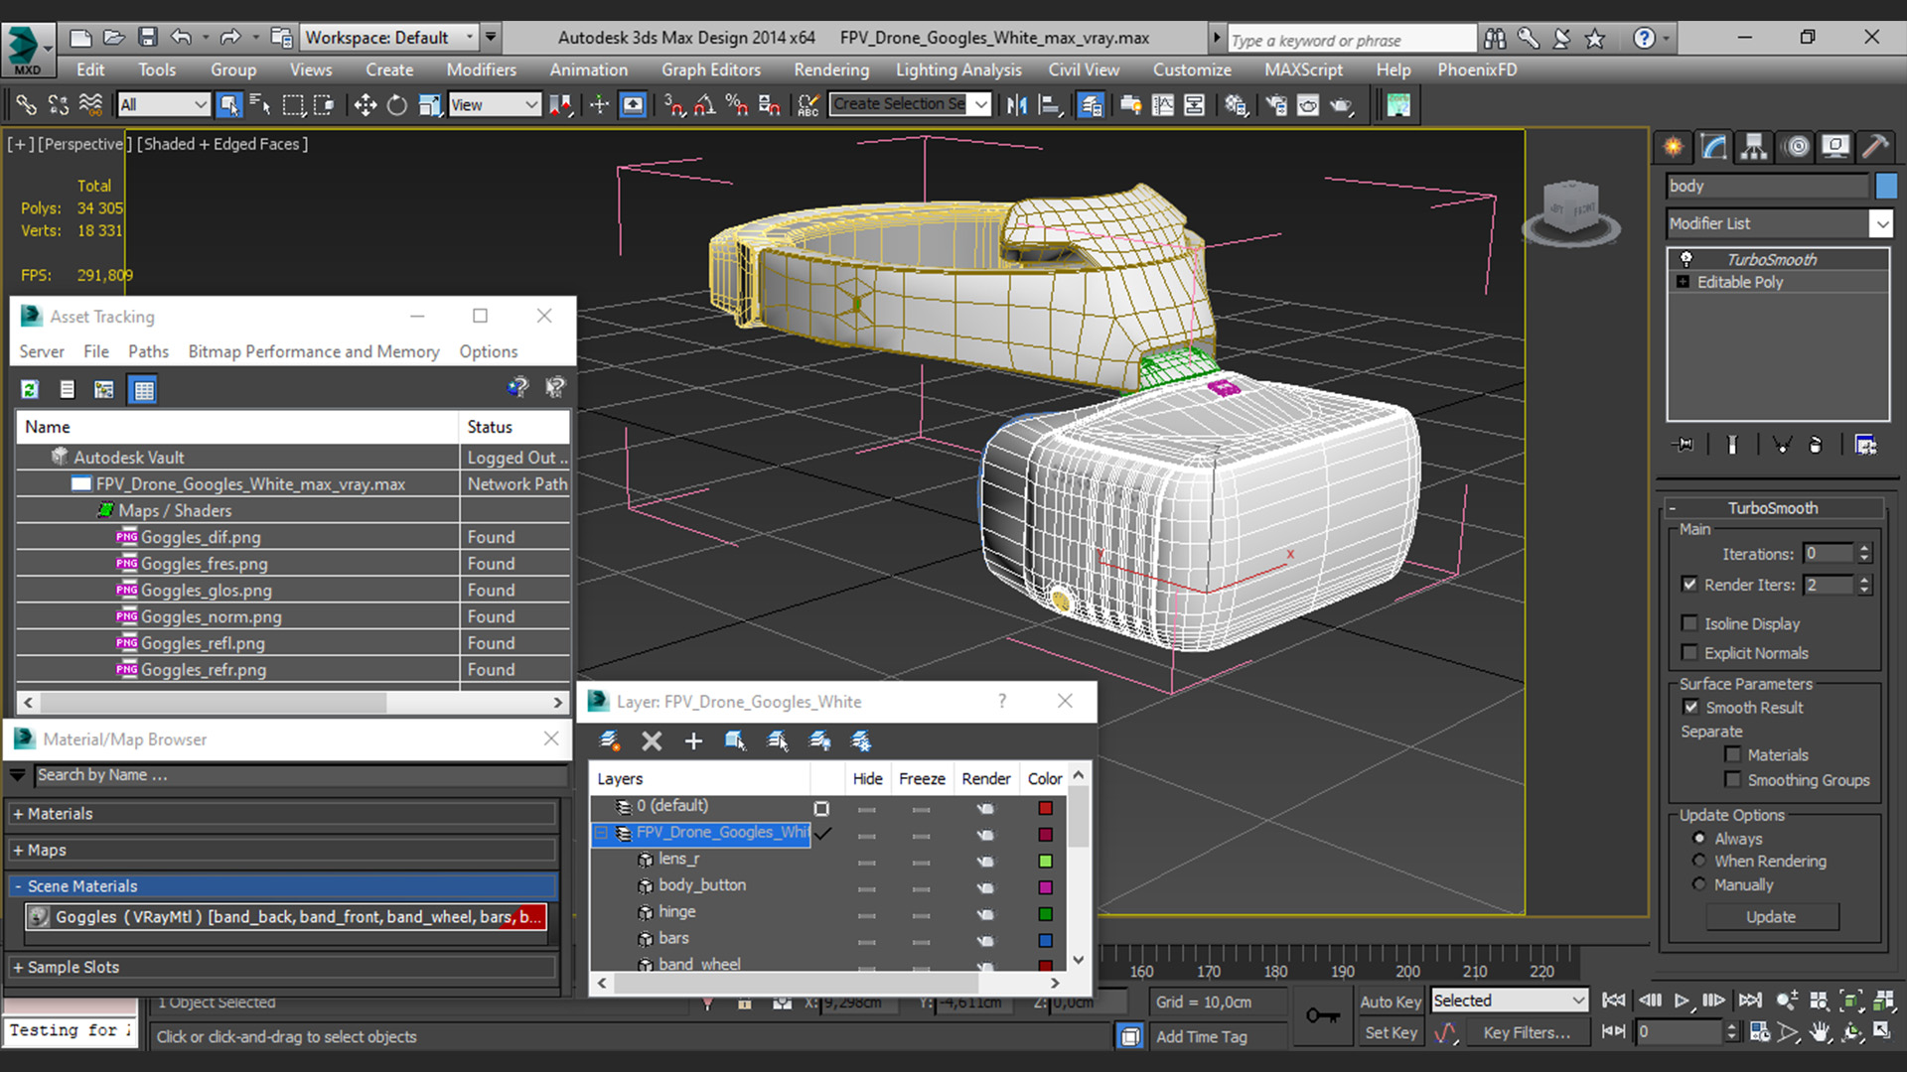The height and width of the screenshot is (1072, 1907).
Task: Activate the Rotate tool
Action: [x=396, y=105]
